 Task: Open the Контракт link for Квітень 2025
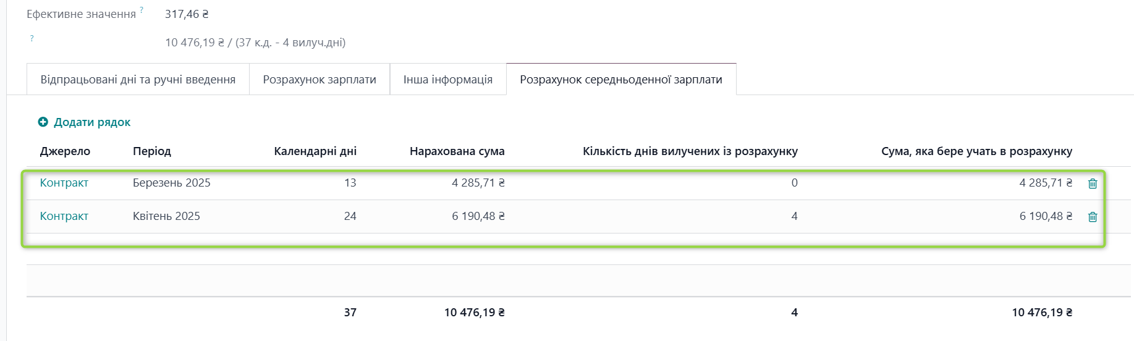(x=64, y=216)
